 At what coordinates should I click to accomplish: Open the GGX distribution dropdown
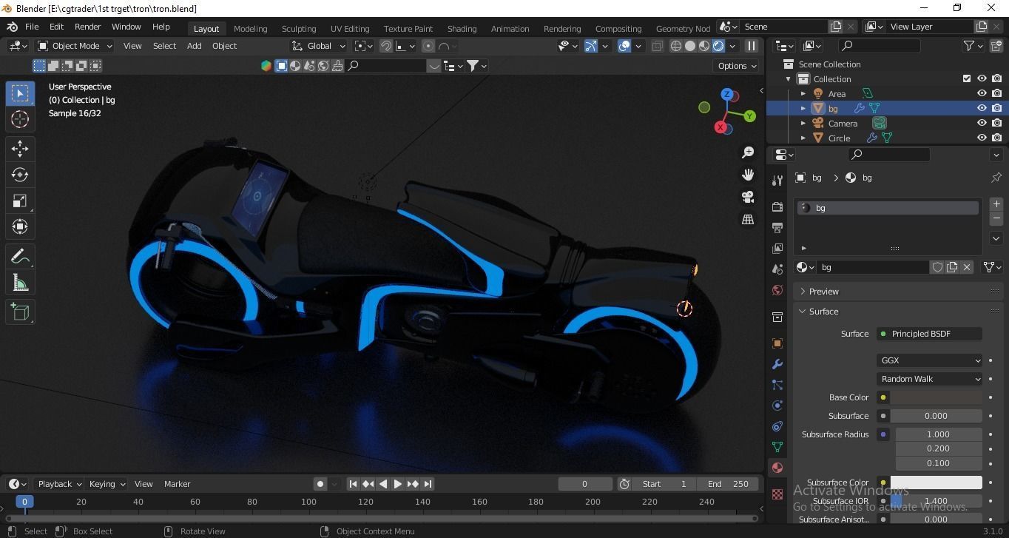[929, 360]
